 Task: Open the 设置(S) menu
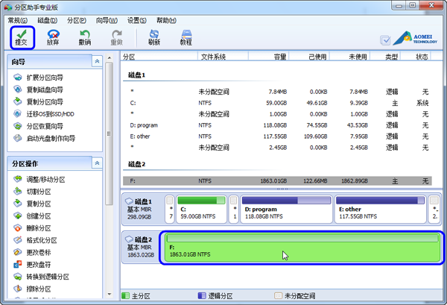[x=136, y=20]
